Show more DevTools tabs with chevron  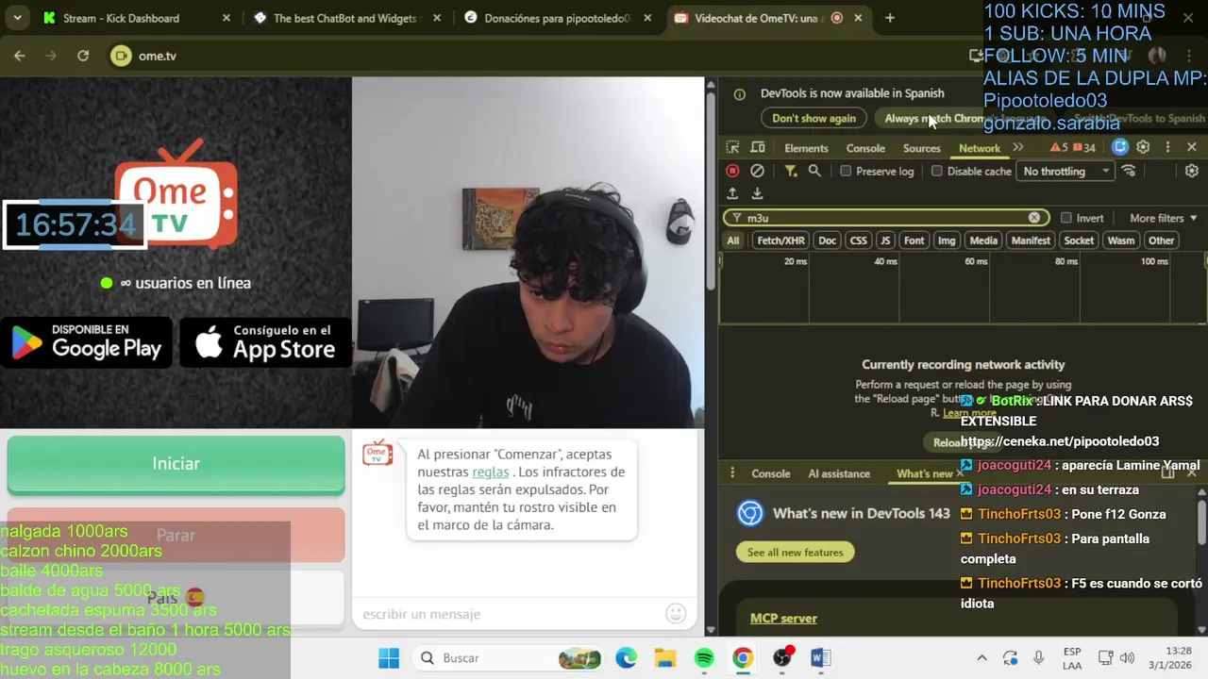click(x=1018, y=147)
